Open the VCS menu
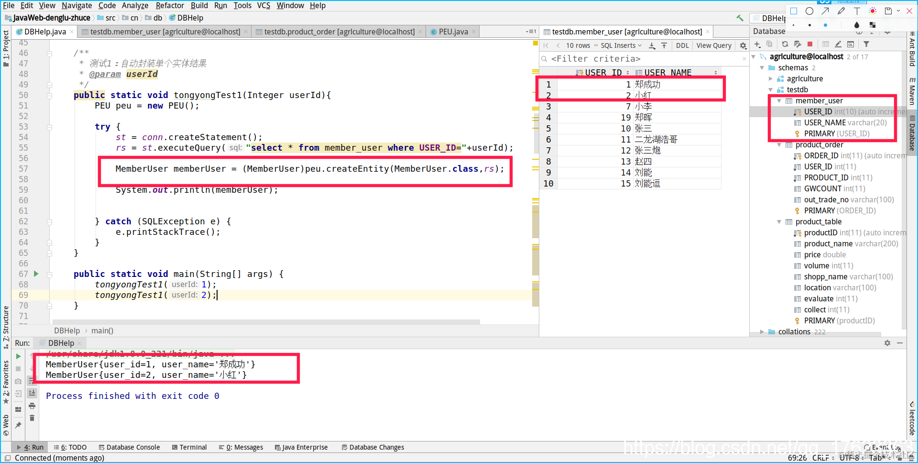918x463 pixels. pyautogui.click(x=263, y=5)
